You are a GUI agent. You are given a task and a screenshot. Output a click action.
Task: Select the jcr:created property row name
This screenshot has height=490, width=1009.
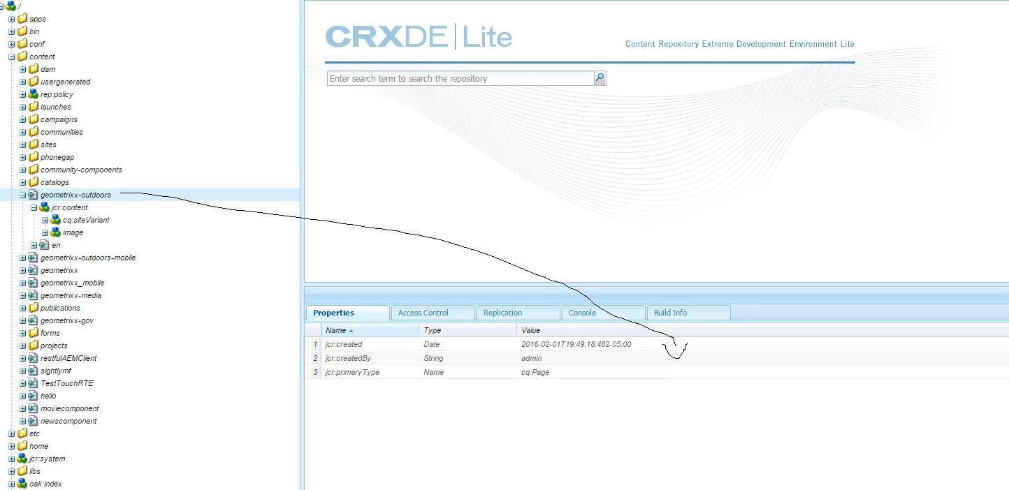click(x=344, y=344)
